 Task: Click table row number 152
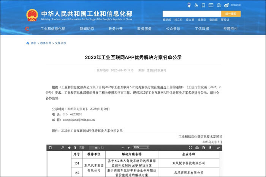77,173
